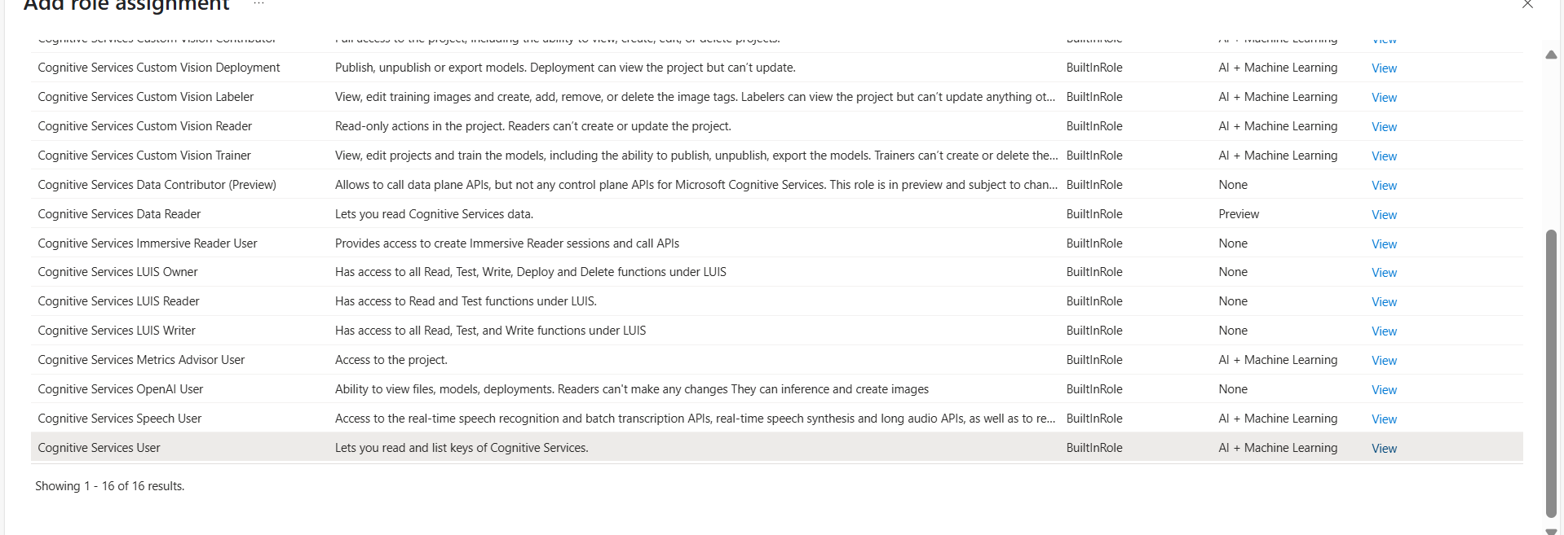Viewport: 1564px width, 535px height.
Task: Click description 'Lets you read and list keys of Cognitive Services.'
Action: click(462, 448)
